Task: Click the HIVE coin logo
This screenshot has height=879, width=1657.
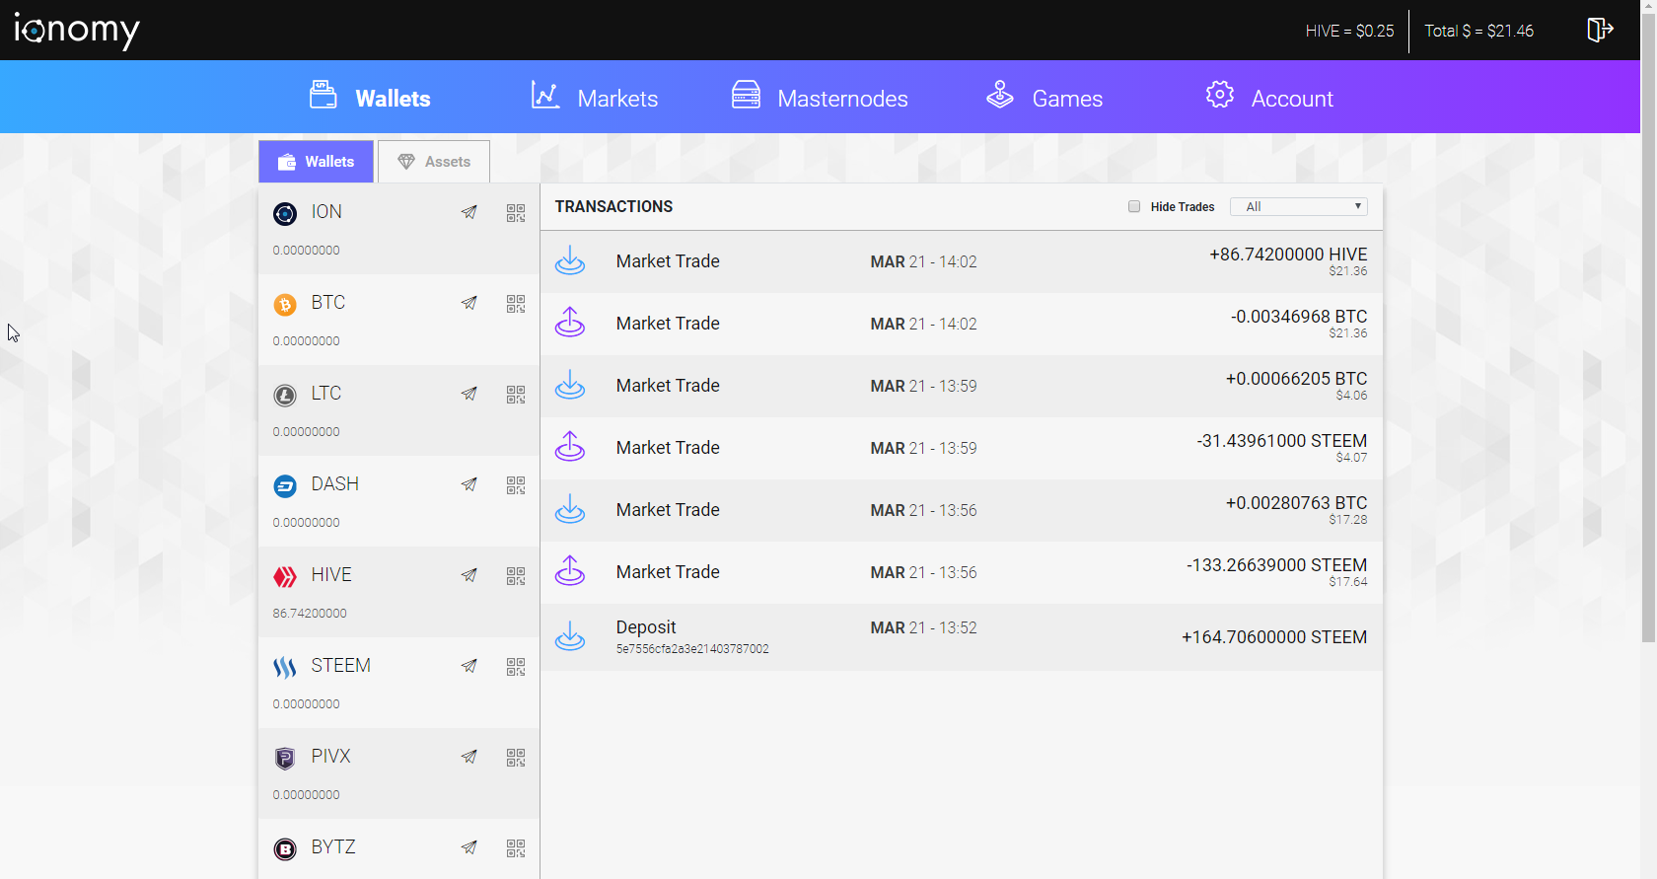Action: [x=285, y=577]
